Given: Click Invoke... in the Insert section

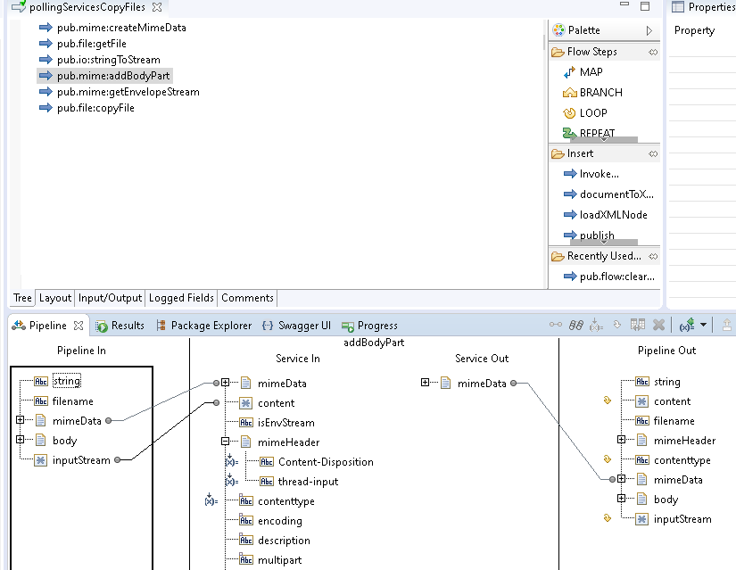Looking at the screenshot, I should coord(592,173).
